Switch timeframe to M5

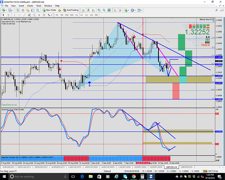tap(62, 15)
